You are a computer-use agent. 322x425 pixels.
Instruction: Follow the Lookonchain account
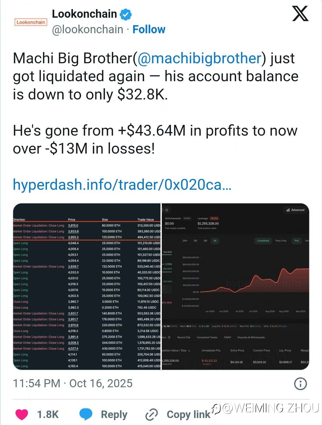pyautogui.click(x=149, y=29)
